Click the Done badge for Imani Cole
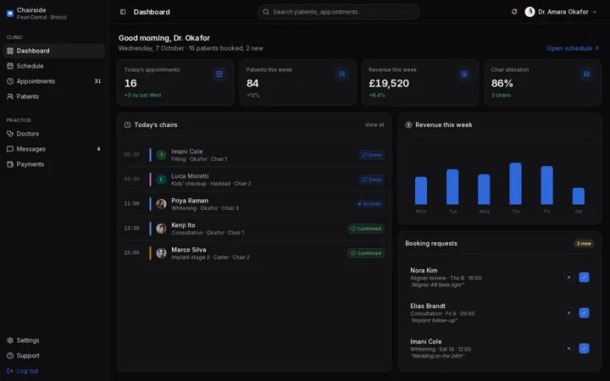 [372, 155]
